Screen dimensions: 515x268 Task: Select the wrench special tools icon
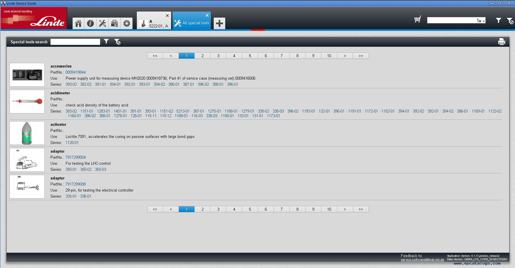pos(102,23)
